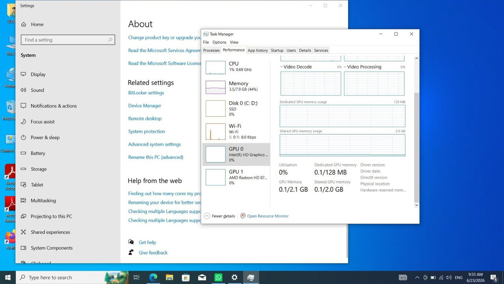Open the Video Processing graph dropdown
This screenshot has width=504, height=284.
coord(345,67)
